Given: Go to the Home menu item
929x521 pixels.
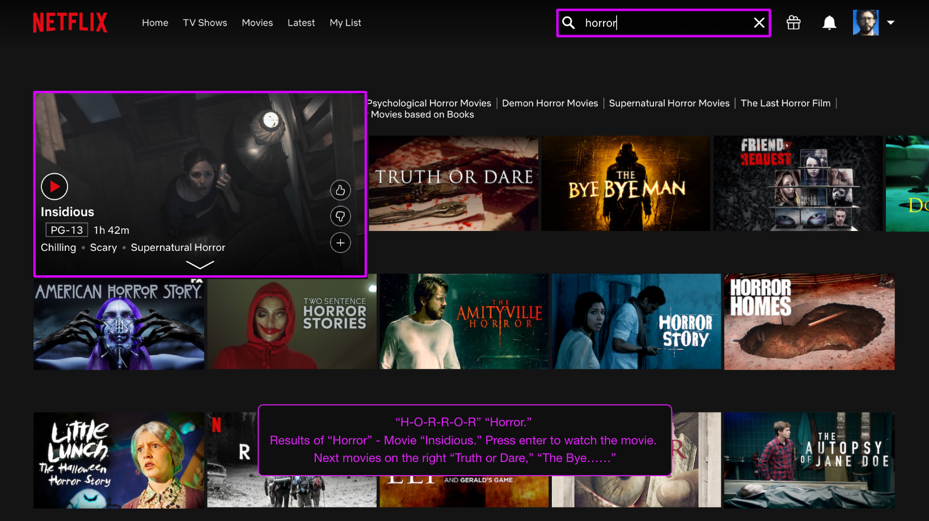Looking at the screenshot, I should coord(155,23).
